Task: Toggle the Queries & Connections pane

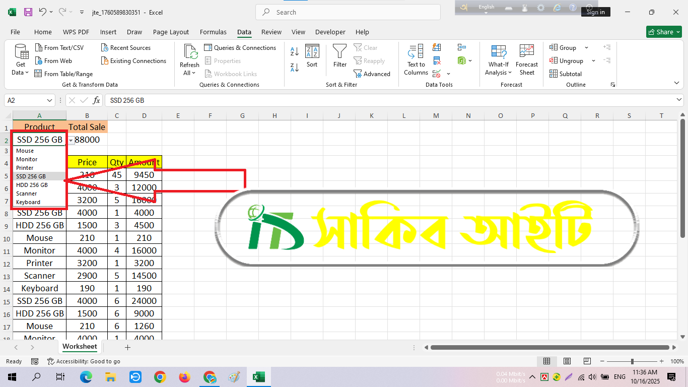Action: point(240,48)
